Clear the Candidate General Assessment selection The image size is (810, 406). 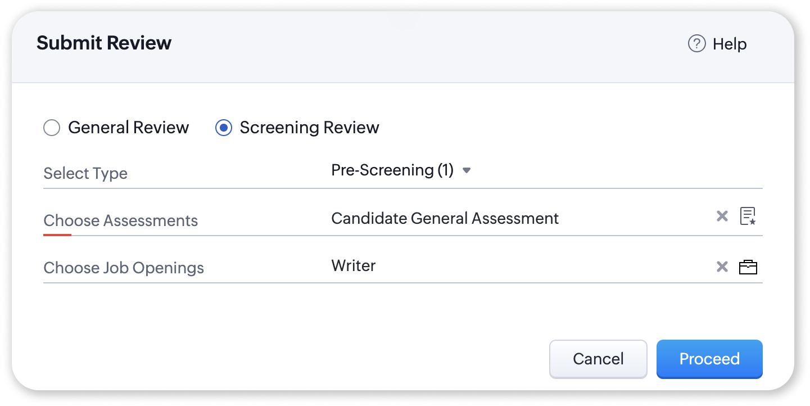click(x=722, y=216)
